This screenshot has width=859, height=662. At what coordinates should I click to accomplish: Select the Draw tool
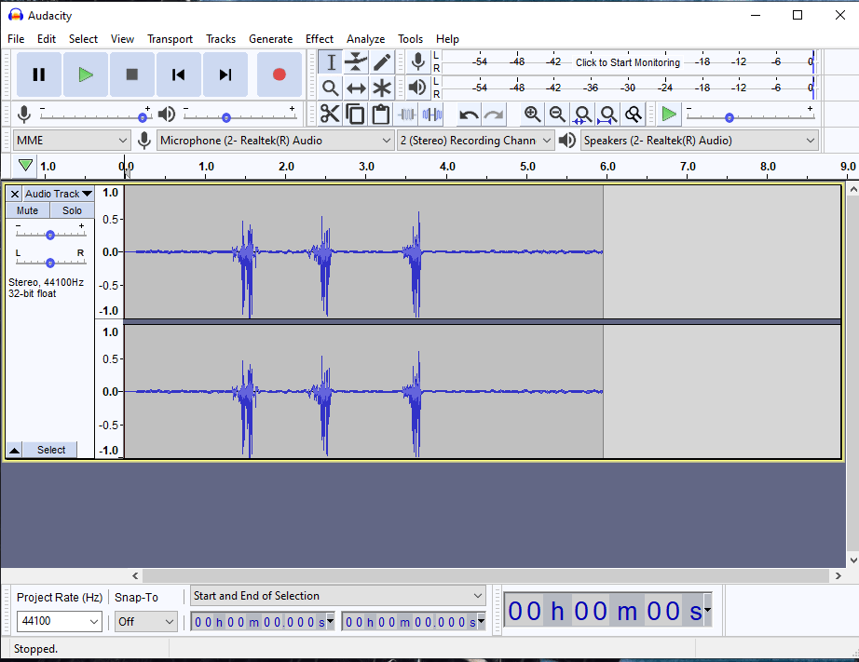coord(381,61)
